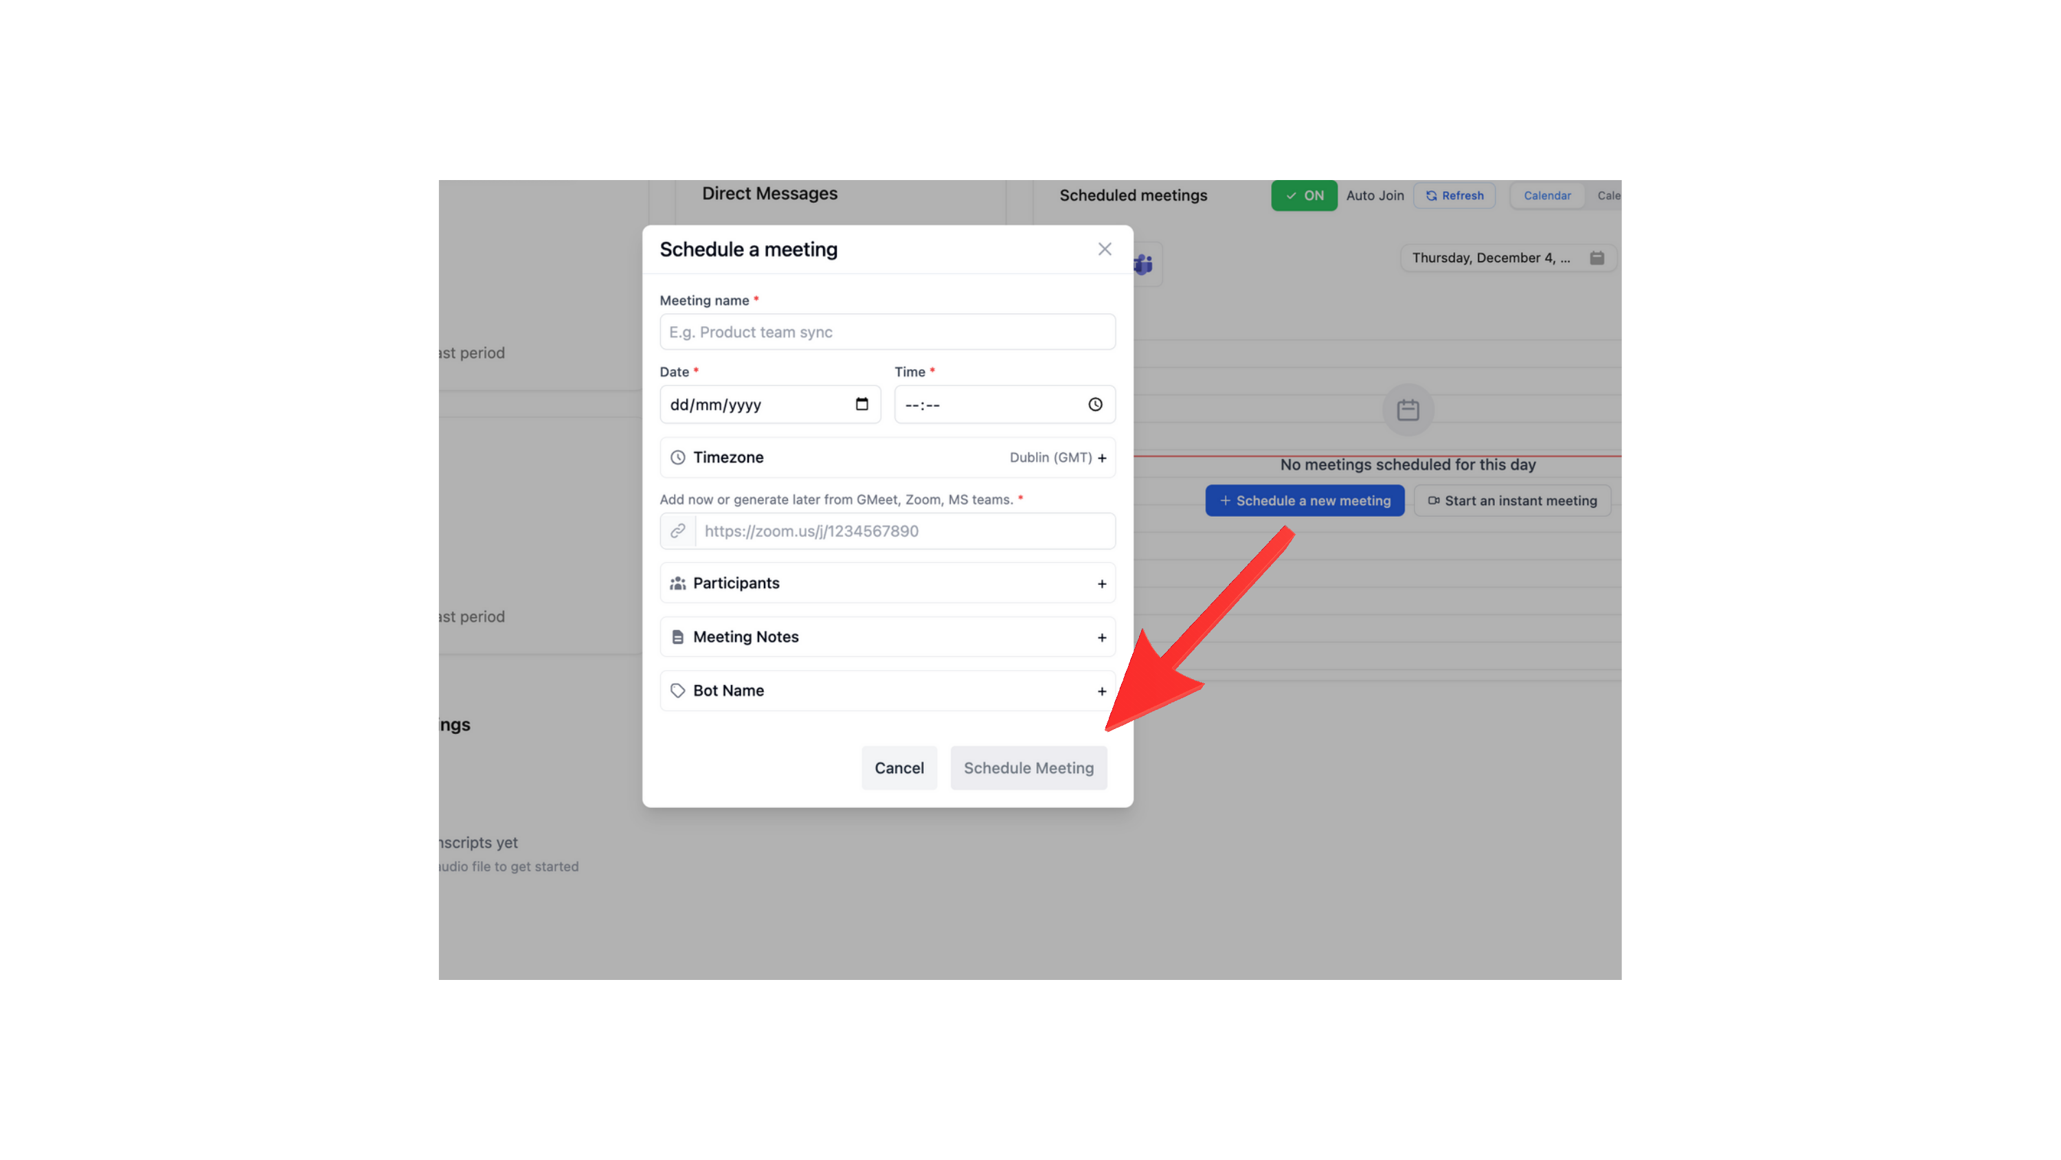
Task: Click the tag icon next to Bot Name
Action: 677,690
